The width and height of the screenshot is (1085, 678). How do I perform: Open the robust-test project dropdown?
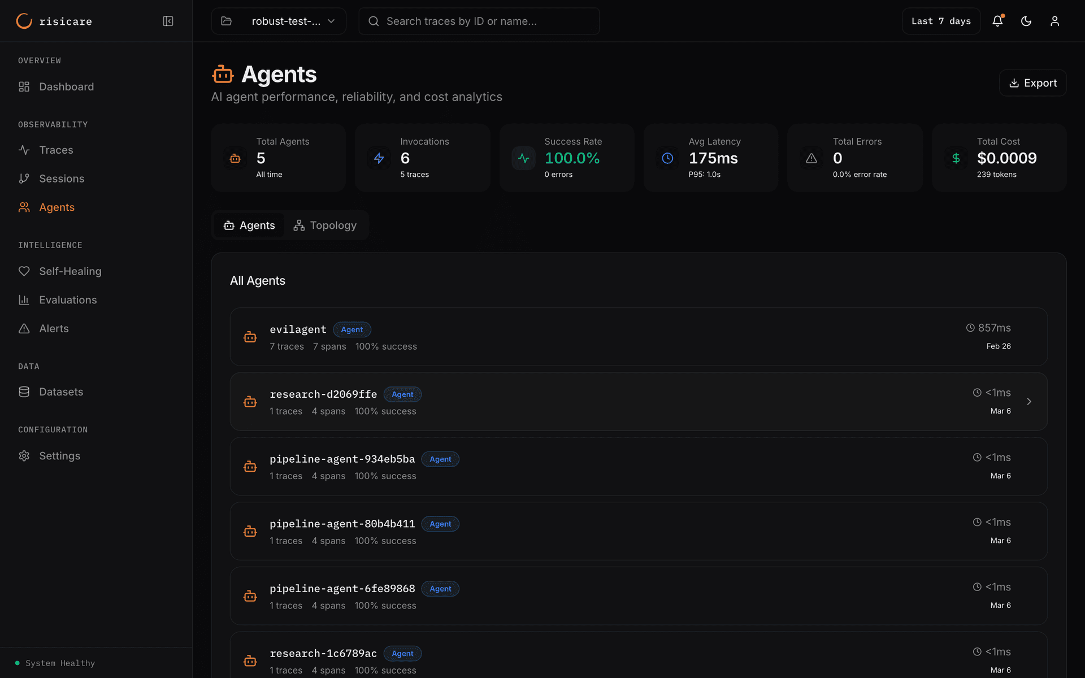(278, 21)
